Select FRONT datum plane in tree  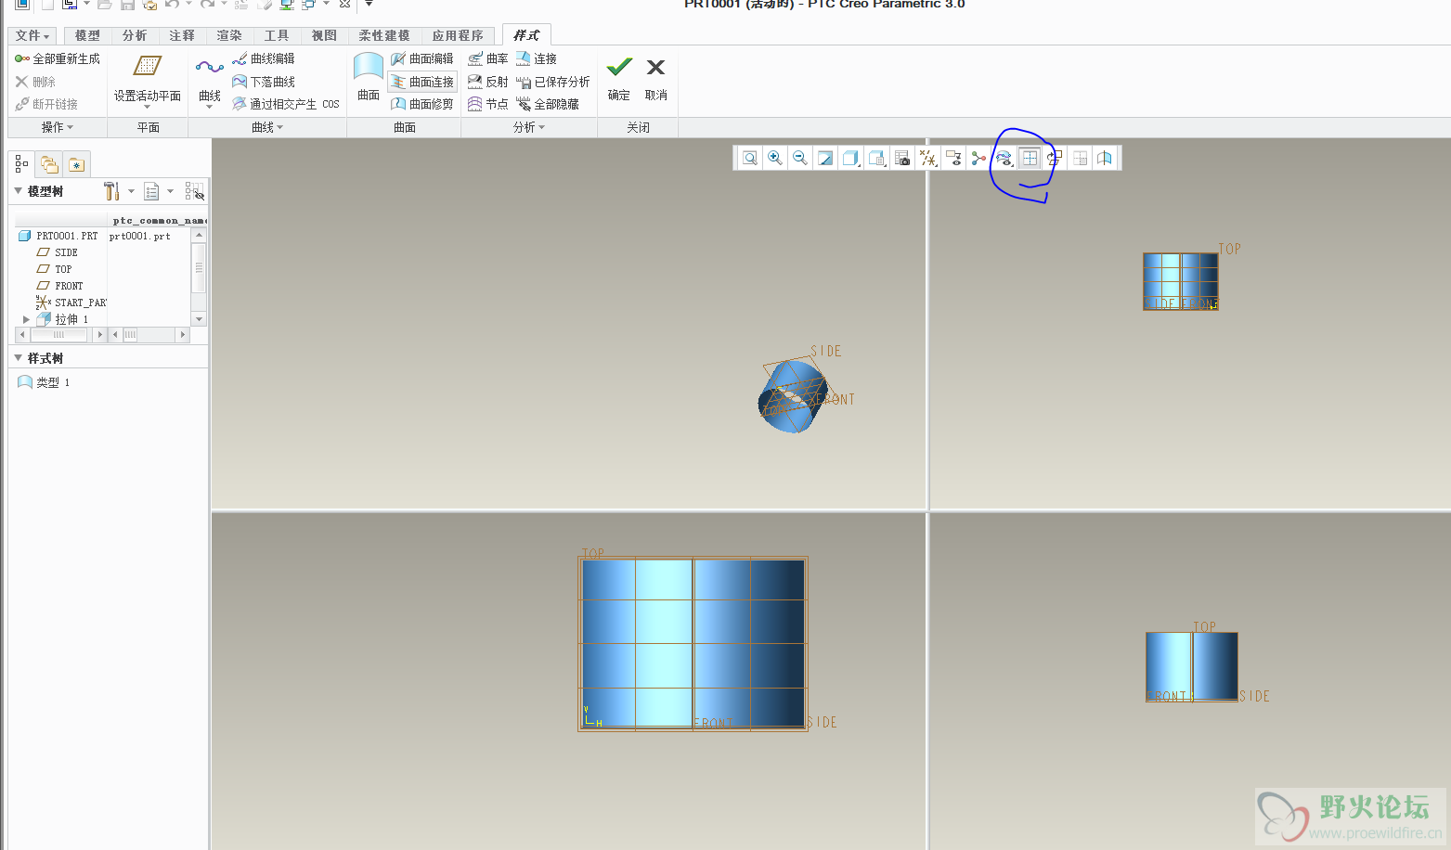(60, 286)
